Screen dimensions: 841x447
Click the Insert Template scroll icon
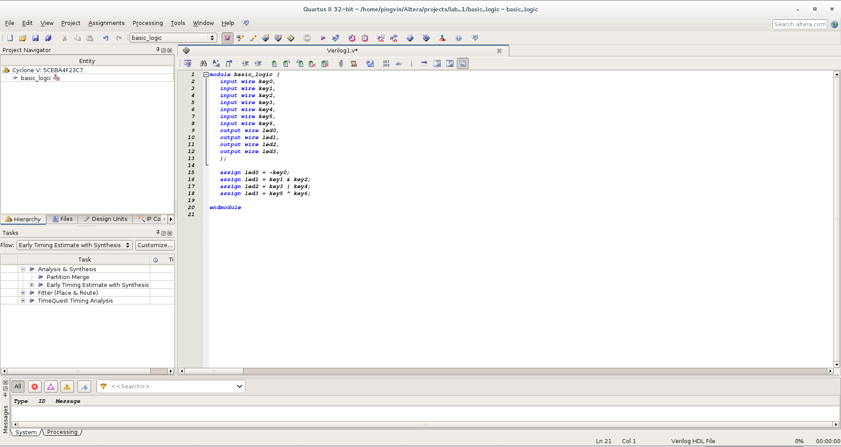pyautogui.click(x=354, y=63)
